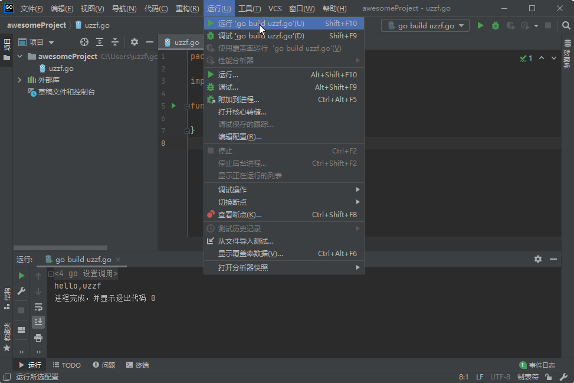
Task: Expand folded go 设置调用 console line
Action: tap(51, 274)
